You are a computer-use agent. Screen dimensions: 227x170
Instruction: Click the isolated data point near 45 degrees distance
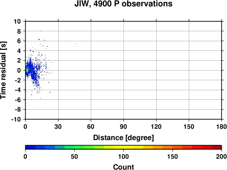[75, 44]
